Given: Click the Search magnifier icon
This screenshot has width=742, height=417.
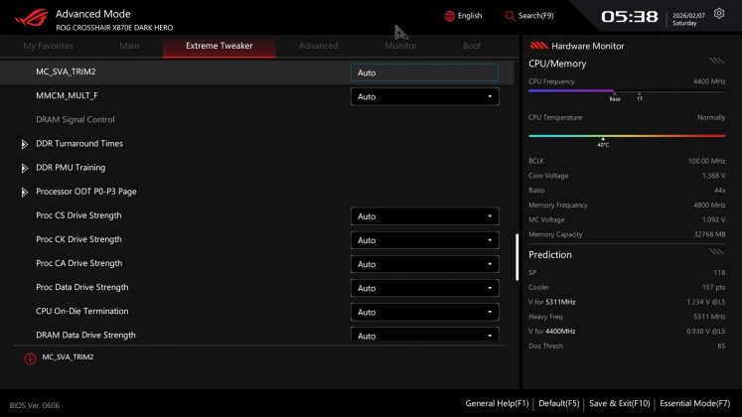Looking at the screenshot, I should pos(510,16).
